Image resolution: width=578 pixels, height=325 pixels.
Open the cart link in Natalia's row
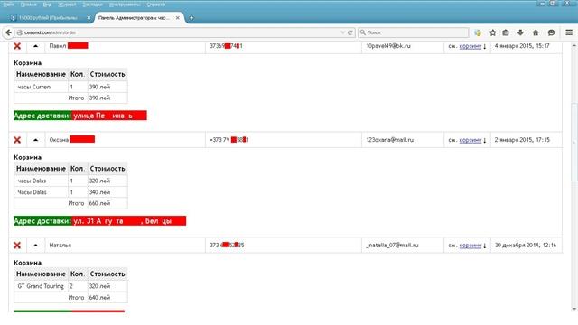click(x=470, y=246)
